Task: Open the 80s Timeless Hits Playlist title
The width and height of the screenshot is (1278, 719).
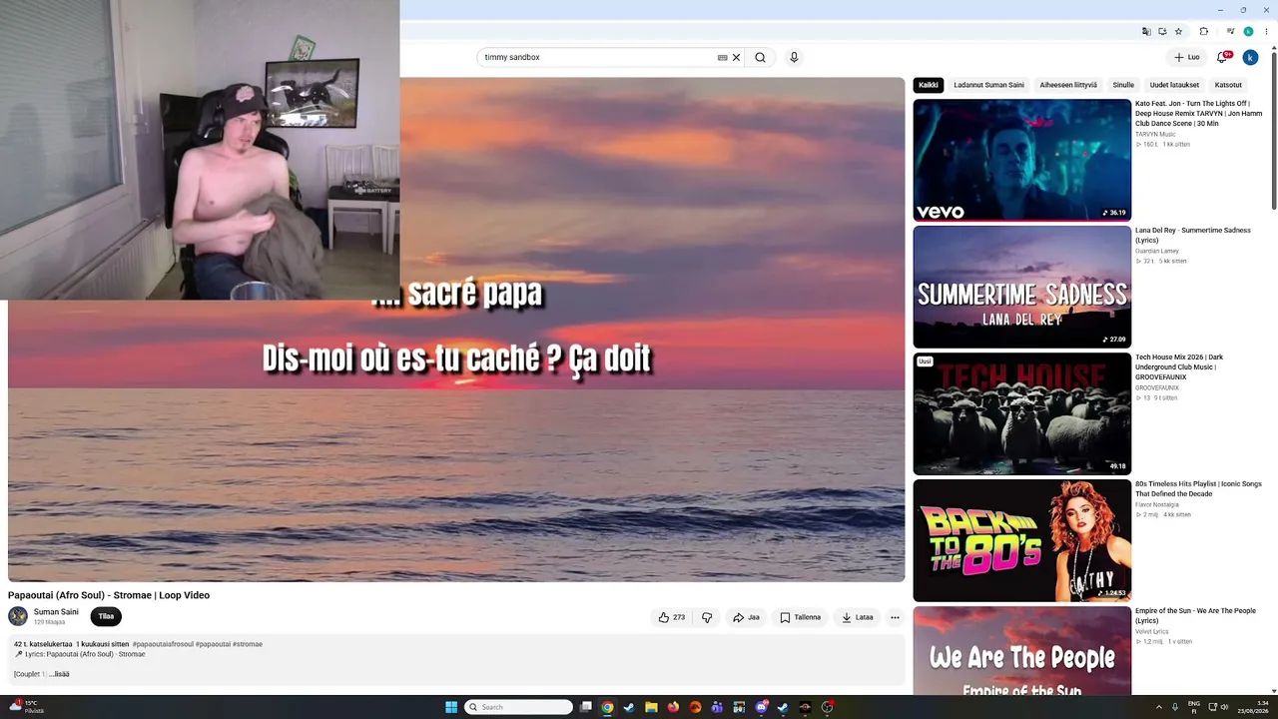Action: pyautogui.click(x=1198, y=488)
